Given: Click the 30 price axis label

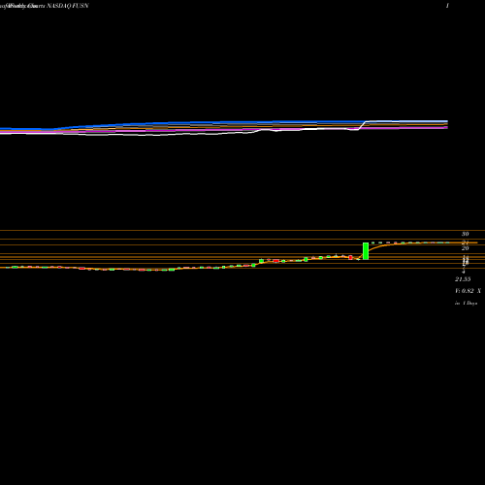Looking at the screenshot, I should (x=466, y=234).
